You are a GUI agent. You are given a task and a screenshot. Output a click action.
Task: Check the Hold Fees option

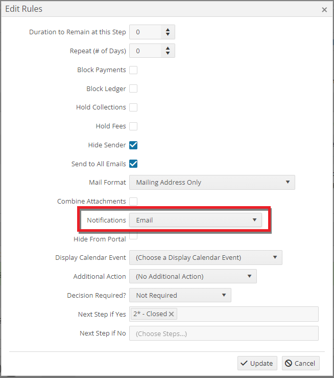(133, 126)
